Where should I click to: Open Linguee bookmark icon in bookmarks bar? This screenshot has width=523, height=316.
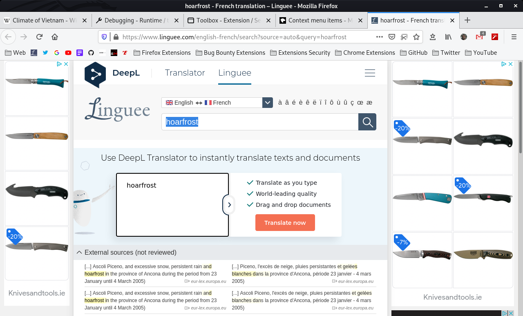34,53
